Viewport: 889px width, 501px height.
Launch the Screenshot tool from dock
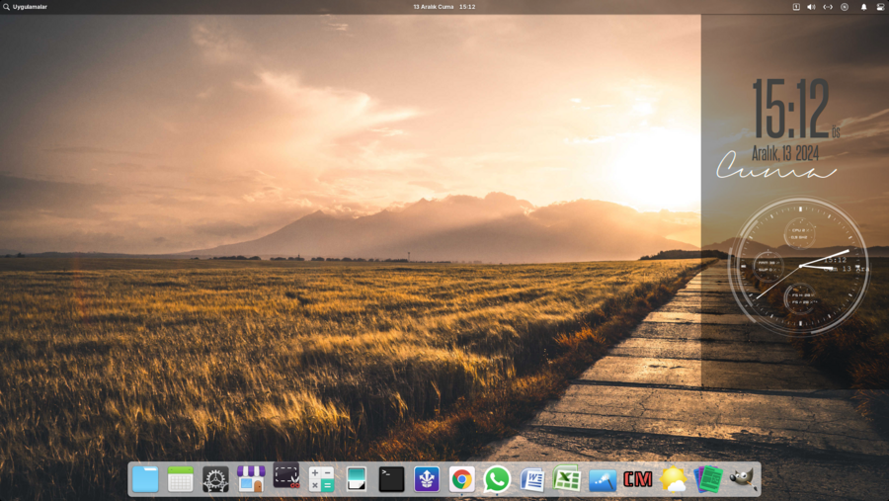click(286, 477)
